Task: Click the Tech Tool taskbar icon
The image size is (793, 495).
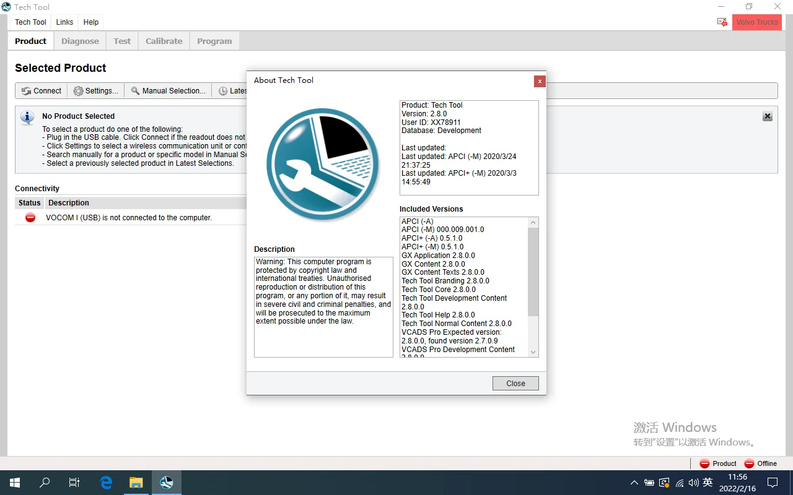Action: (x=166, y=483)
